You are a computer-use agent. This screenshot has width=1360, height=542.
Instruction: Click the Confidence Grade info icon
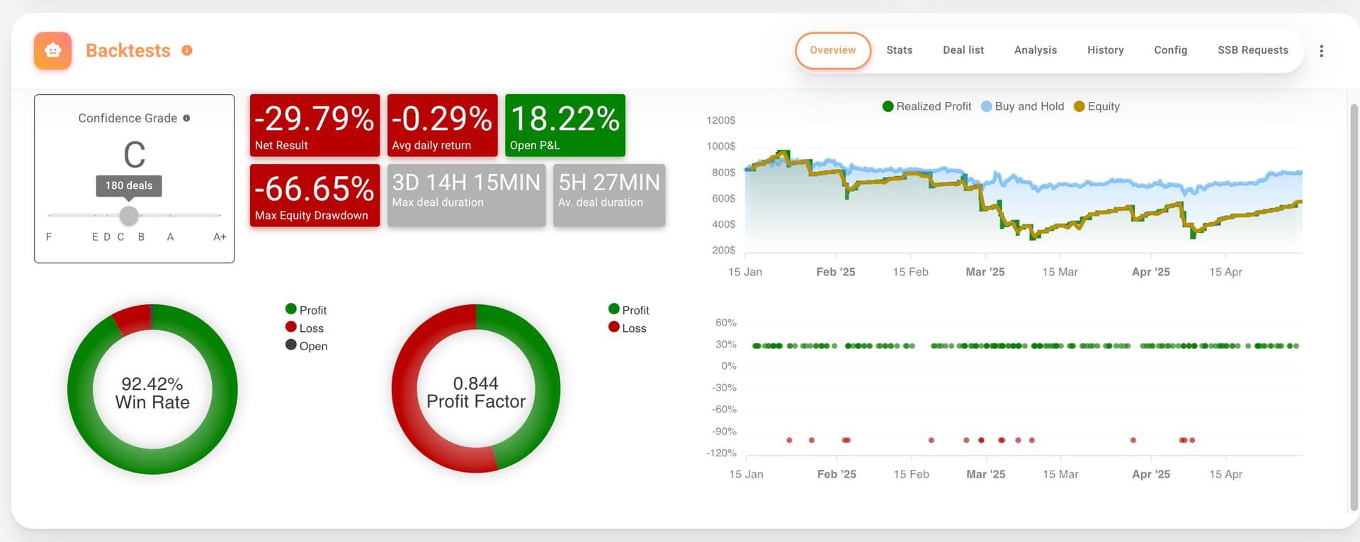click(186, 118)
